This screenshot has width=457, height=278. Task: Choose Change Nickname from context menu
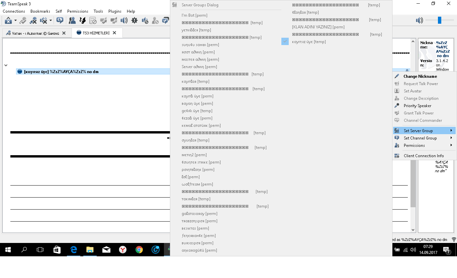pyautogui.click(x=420, y=76)
